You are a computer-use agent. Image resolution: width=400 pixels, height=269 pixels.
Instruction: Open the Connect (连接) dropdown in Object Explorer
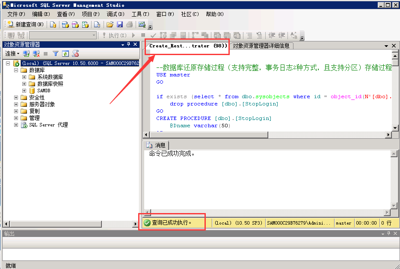[12, 54]
